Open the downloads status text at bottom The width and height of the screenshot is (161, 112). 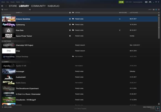pyautogui.click(x=80, y=109)
